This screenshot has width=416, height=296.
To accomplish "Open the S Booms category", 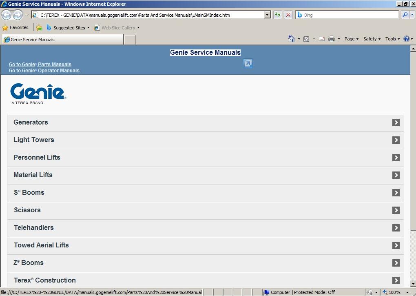I will [x=206, y=192].
